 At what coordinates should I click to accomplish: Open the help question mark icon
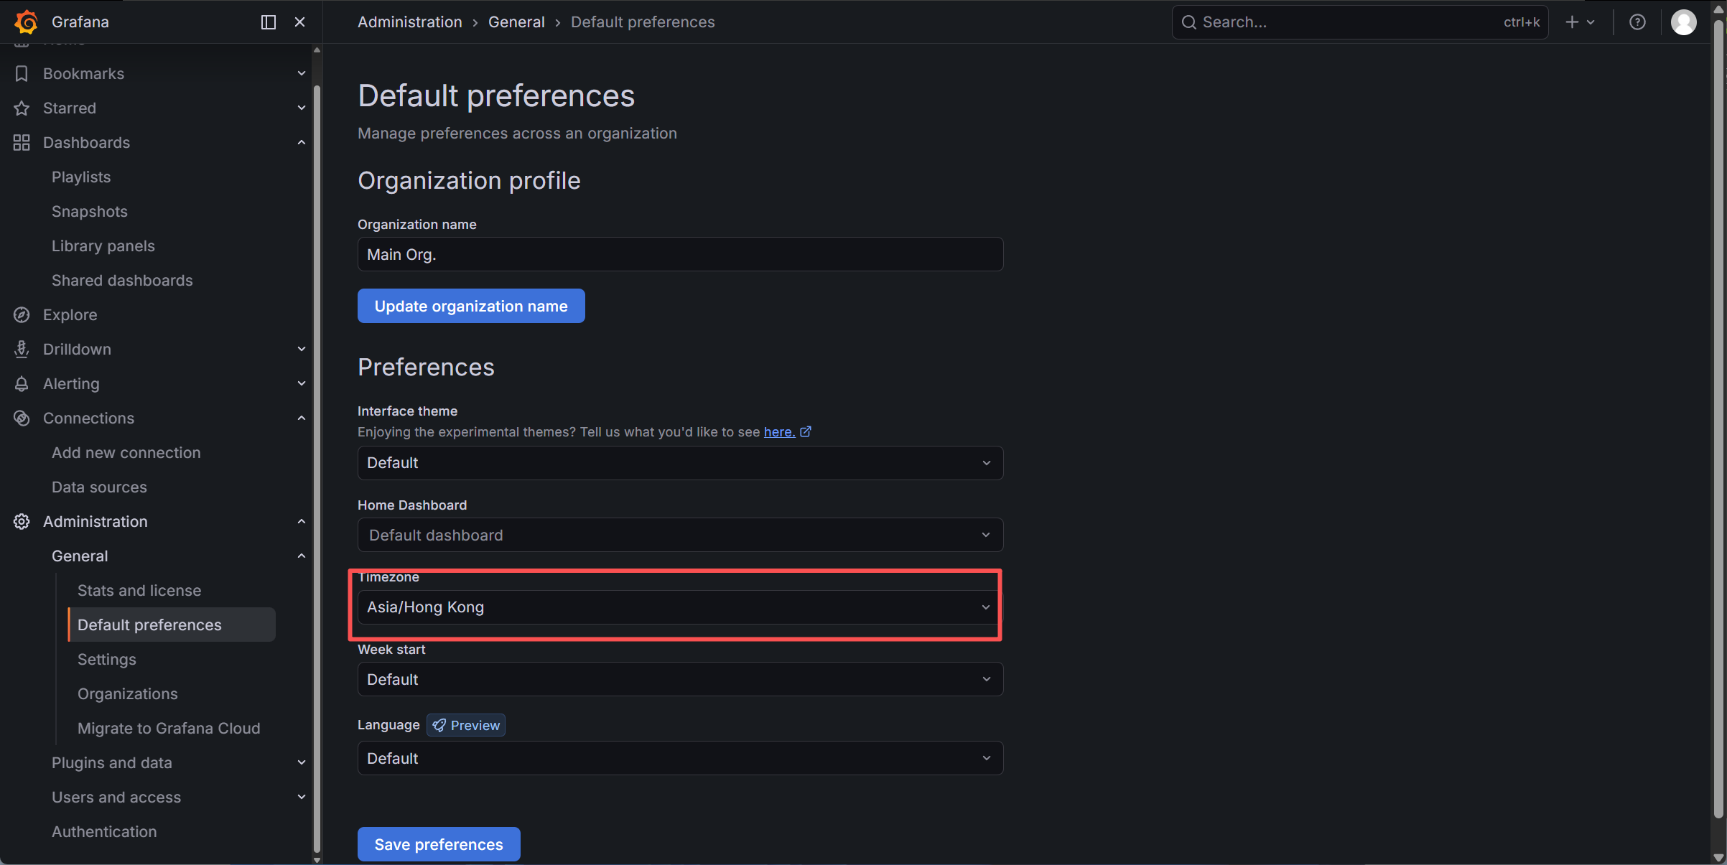pyautogui.click(x=1637, y=22)
